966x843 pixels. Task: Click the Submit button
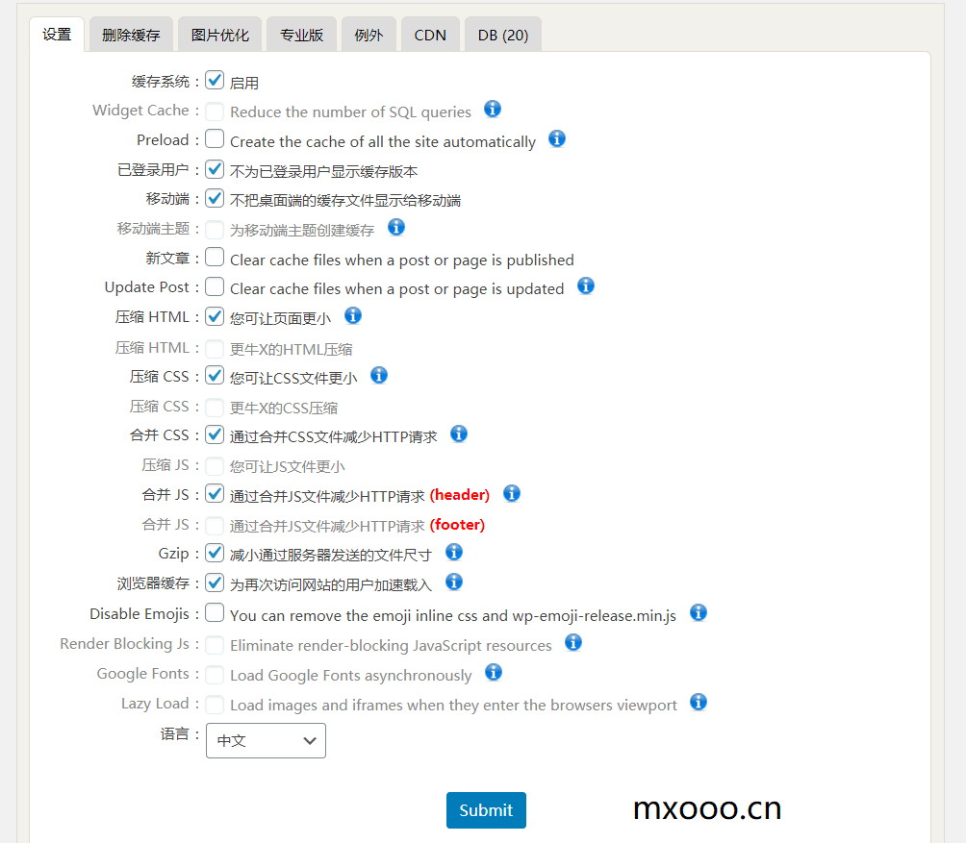[486, 809]
